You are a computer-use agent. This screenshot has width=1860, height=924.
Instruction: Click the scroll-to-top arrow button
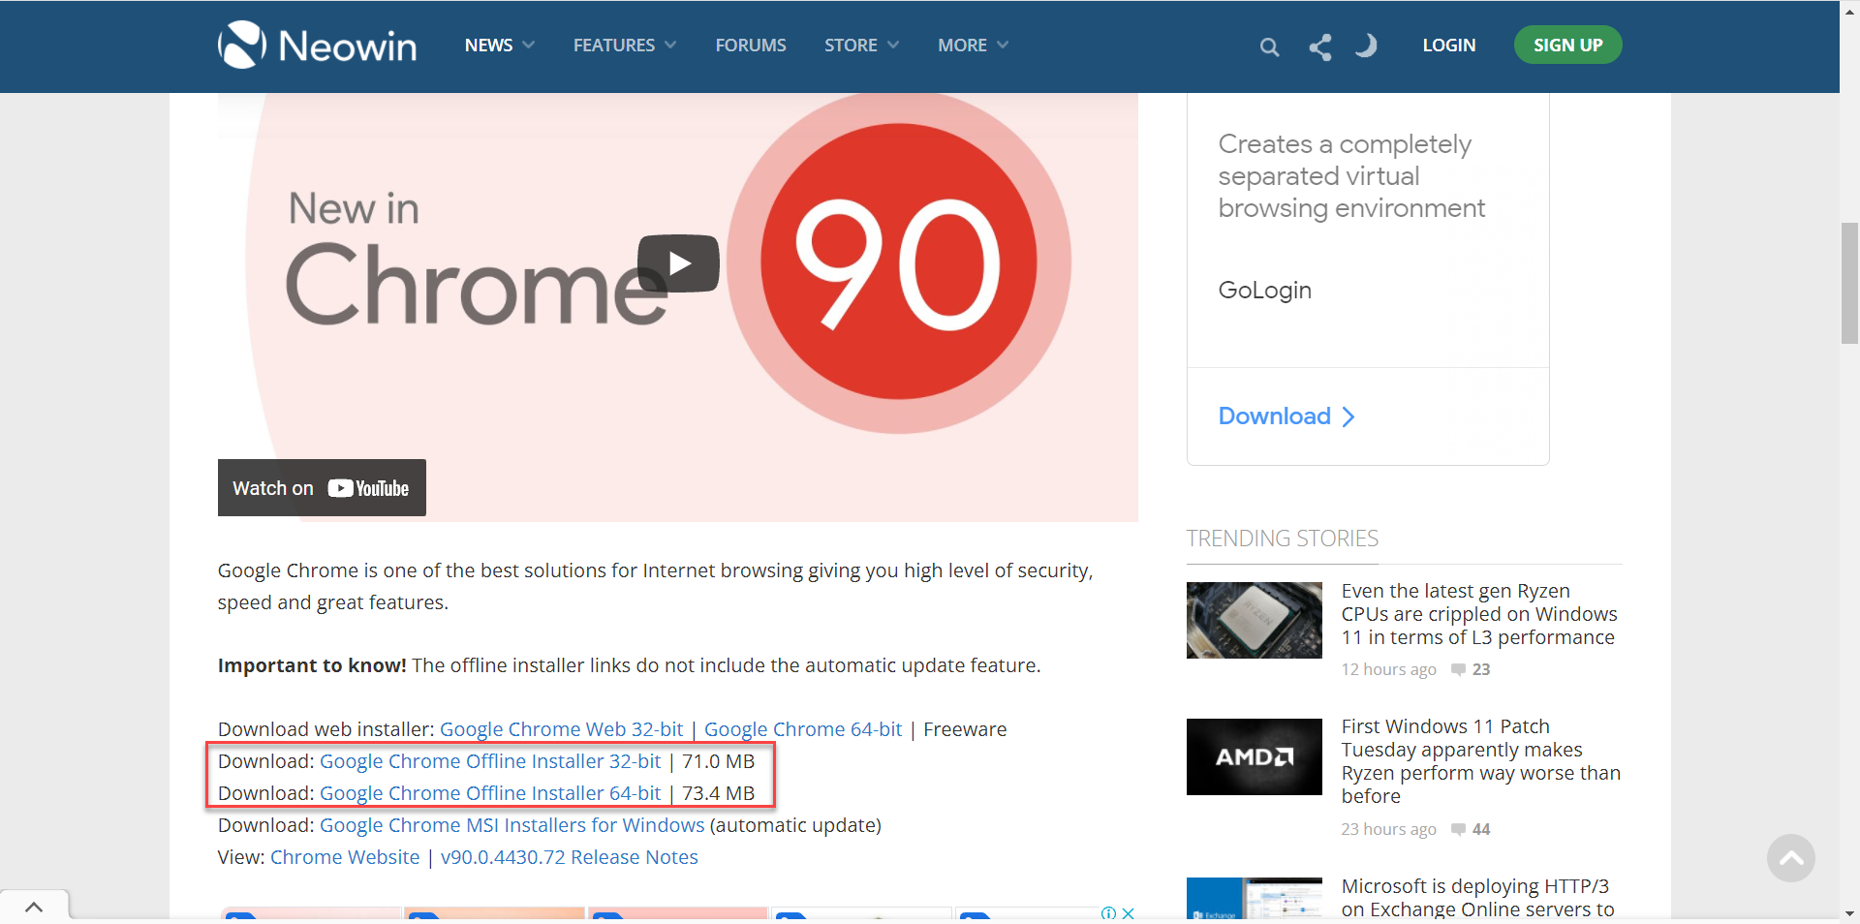point(1790,858)
